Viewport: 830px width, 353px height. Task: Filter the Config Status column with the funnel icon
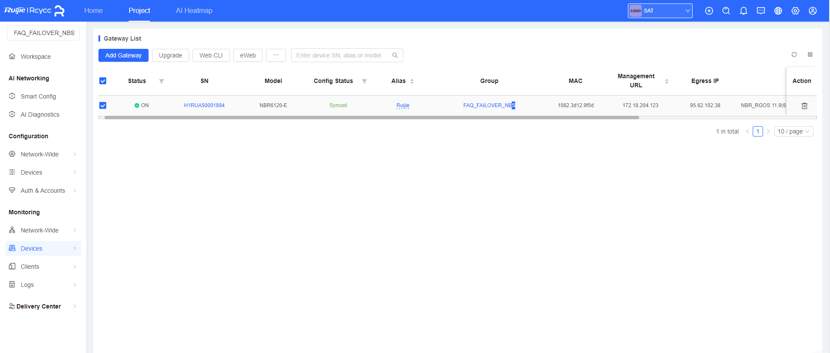(364, 81)
